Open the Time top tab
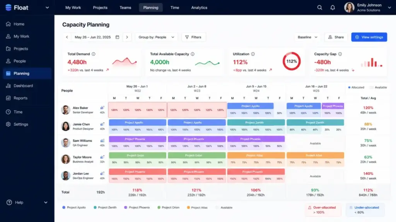 coord(174,8)
